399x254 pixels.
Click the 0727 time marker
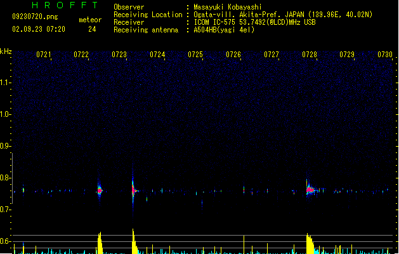click(x=271, y=55)
